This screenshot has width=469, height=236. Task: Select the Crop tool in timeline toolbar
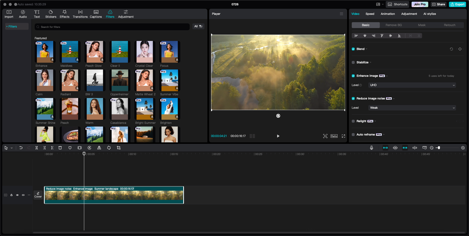point(119,148)
